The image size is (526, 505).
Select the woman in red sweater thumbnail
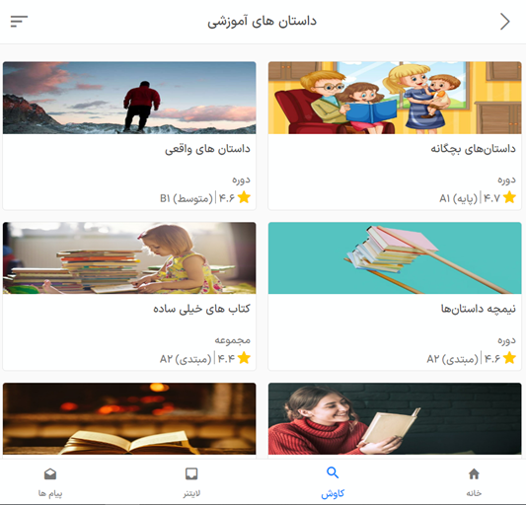click(x=395, y=418)
